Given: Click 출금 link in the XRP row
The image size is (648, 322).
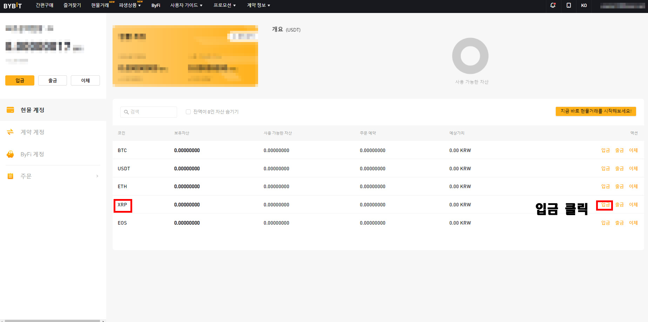Looking at the screenshot, I should click(619, 205).
